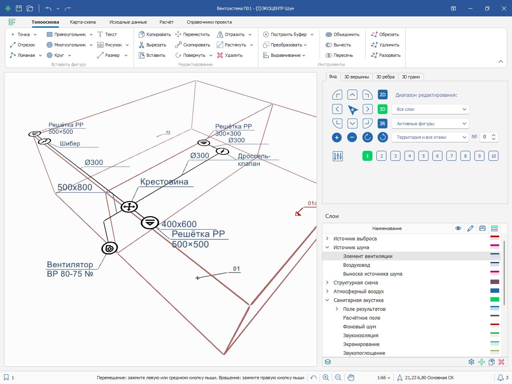Open the Территория и все этажи dropdown
Image resolution: width=512 pixels, height=384 pixels.
[x=430, y=137]
